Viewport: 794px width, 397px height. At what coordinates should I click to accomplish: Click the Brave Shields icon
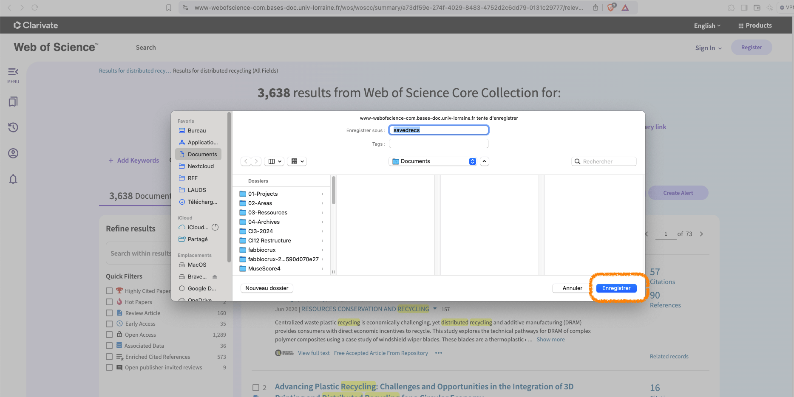point(611,8)
